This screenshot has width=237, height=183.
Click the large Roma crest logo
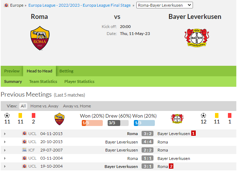(40, 38)
